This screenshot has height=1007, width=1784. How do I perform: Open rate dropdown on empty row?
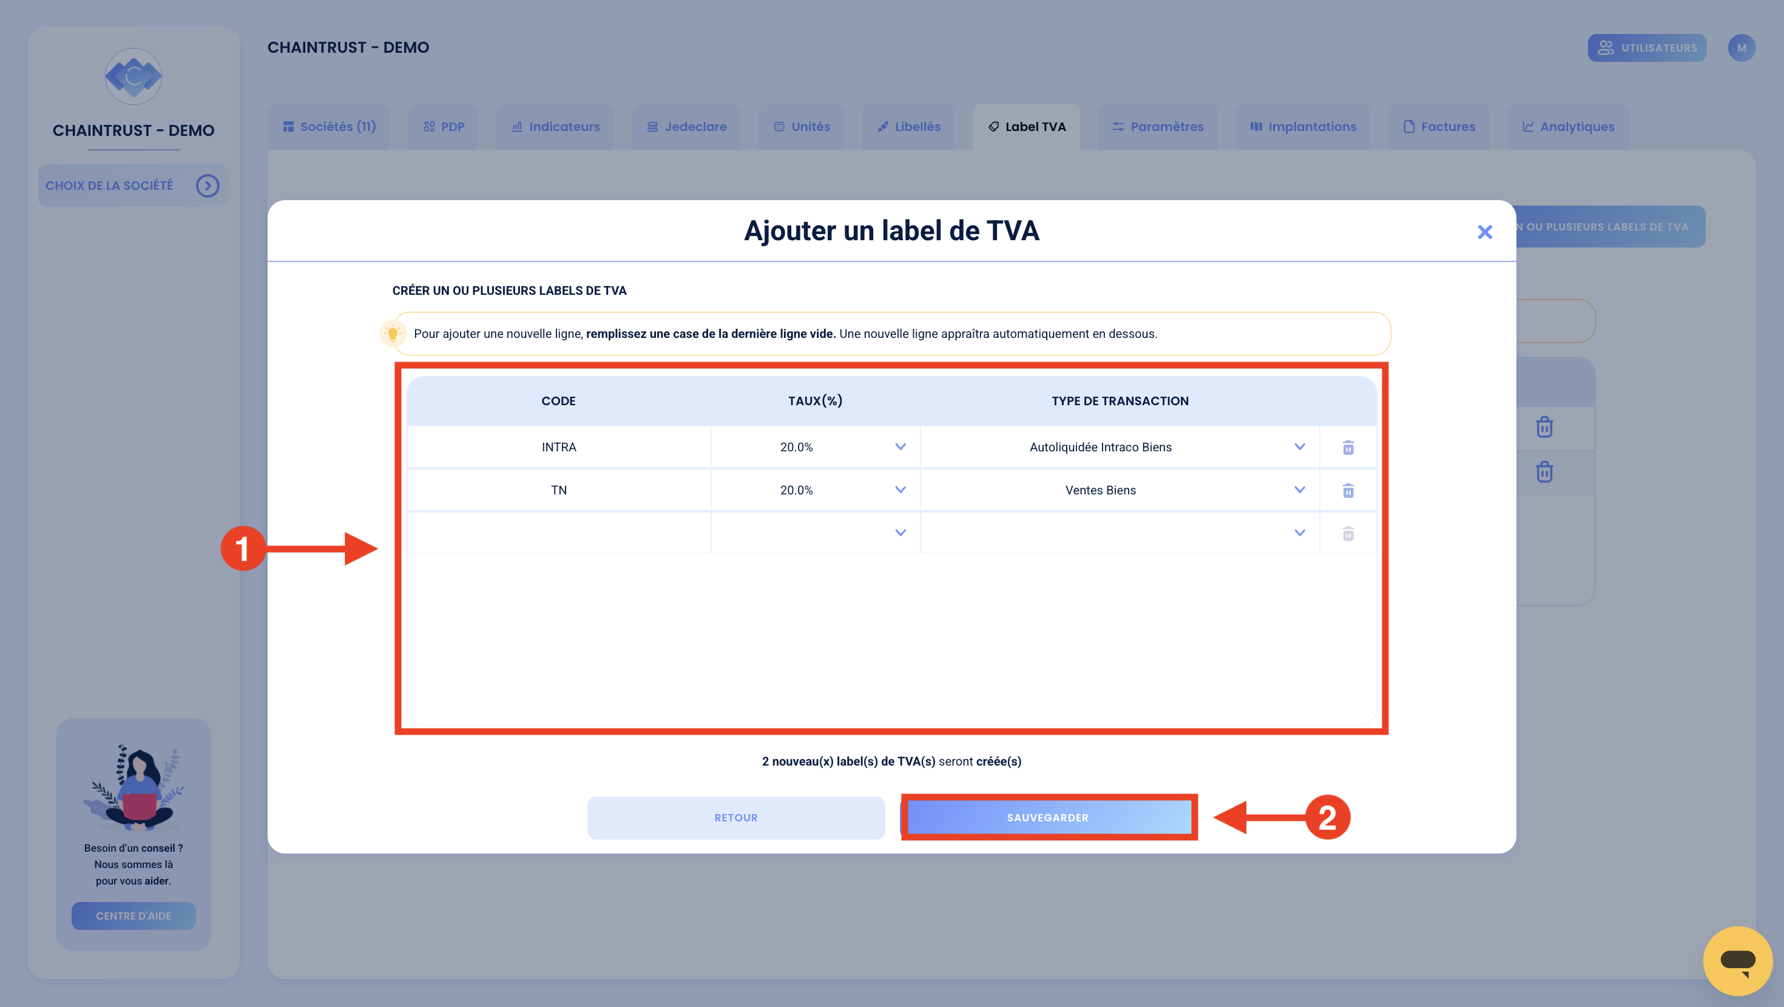[900, 533]
